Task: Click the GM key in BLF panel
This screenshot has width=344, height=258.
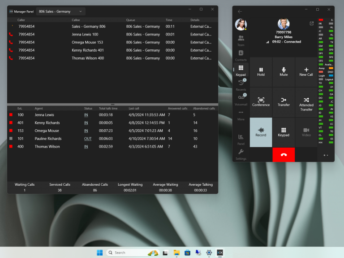Action: [x=321, y=46]
